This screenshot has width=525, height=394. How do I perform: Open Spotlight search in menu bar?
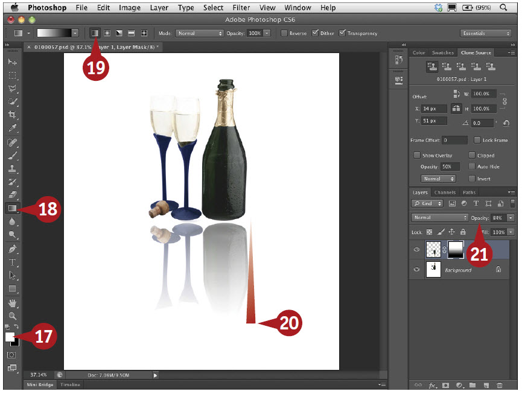503,7
